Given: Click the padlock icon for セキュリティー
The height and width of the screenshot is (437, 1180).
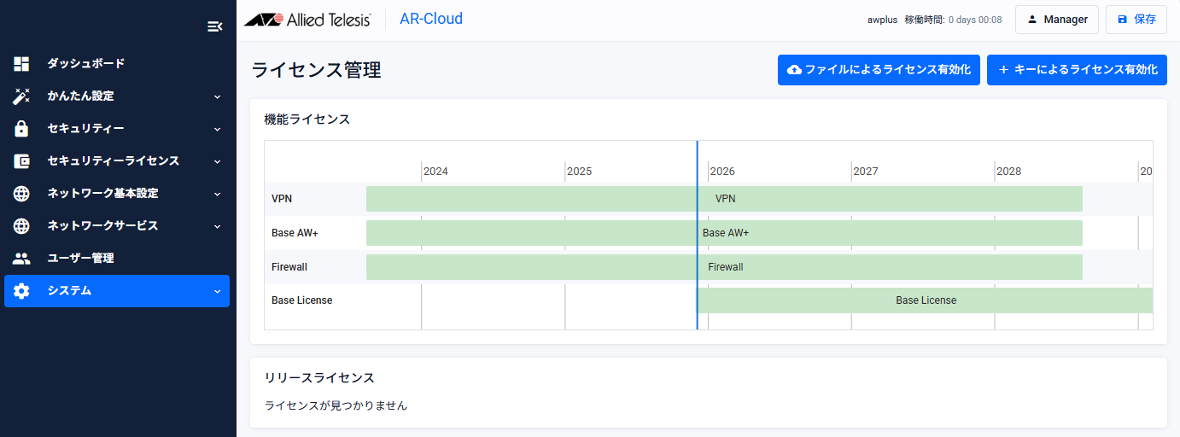Looking at the screenshot, I should coord(22,129).
